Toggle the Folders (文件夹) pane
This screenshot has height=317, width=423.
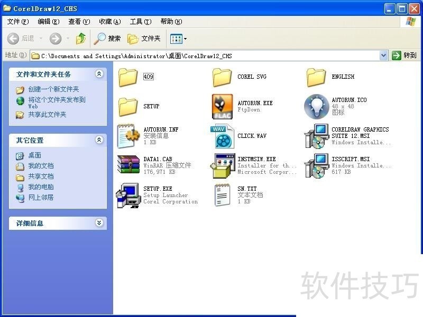[x=144, y=39]
